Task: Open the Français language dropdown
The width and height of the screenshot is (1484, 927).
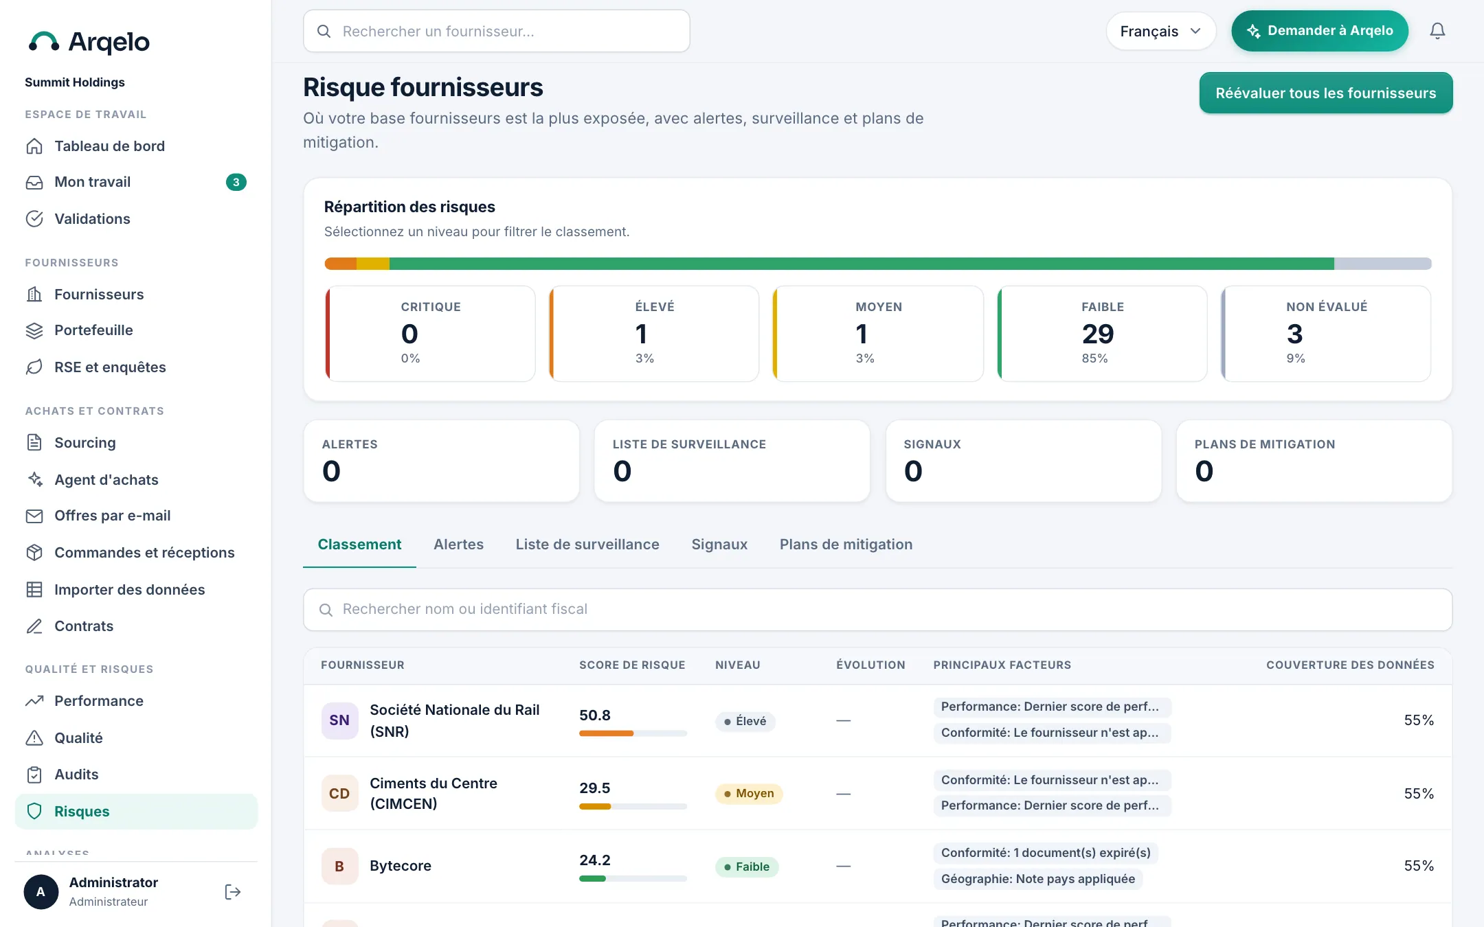Action: [1160, 31]
